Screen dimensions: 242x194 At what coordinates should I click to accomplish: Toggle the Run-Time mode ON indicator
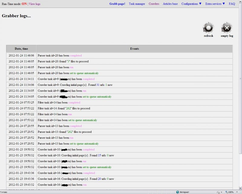click(x=24, y=4)
